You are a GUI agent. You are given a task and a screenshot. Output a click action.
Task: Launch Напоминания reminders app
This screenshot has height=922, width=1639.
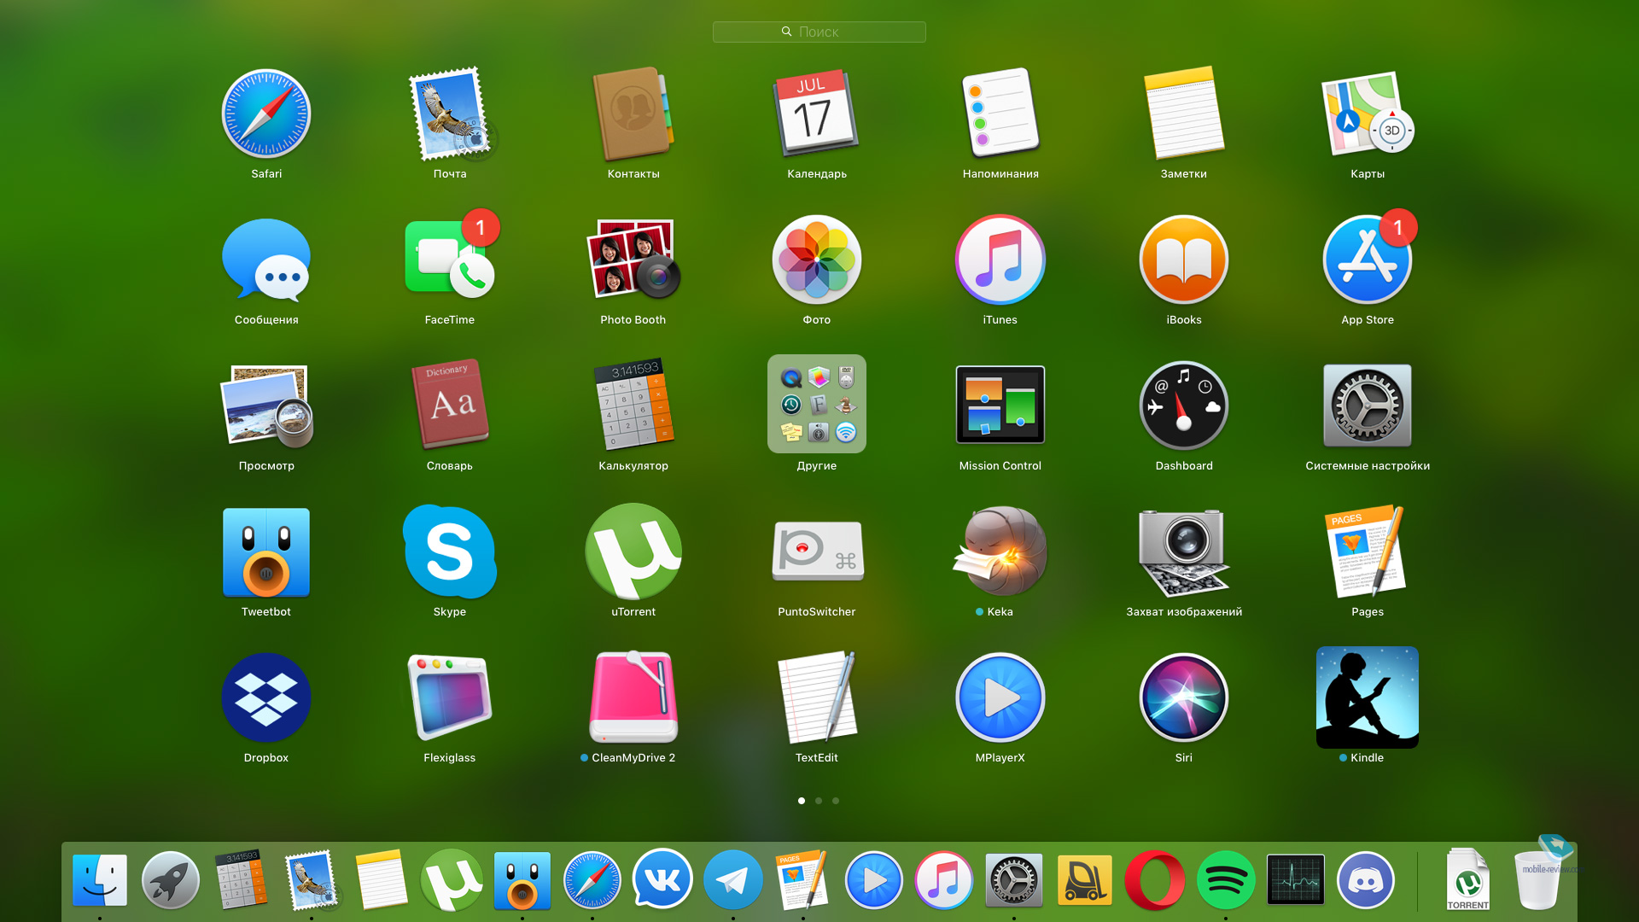coord(1000,114)
